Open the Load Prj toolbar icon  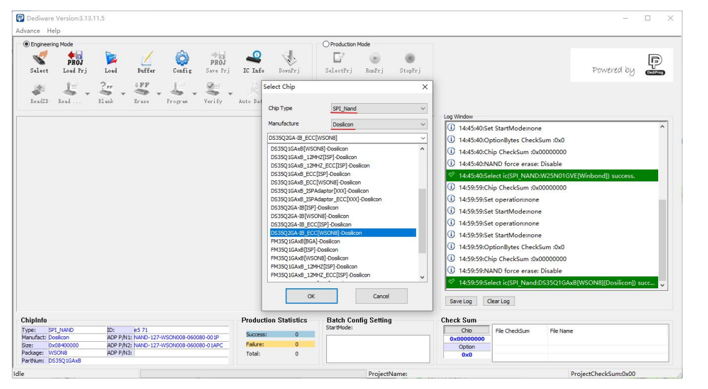(75, 58)
